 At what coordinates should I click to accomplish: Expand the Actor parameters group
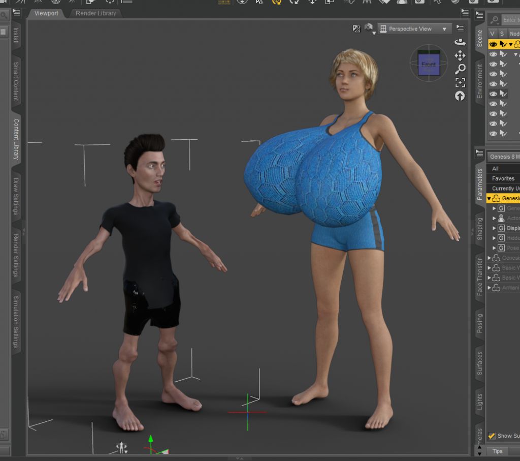click(494, 218)
